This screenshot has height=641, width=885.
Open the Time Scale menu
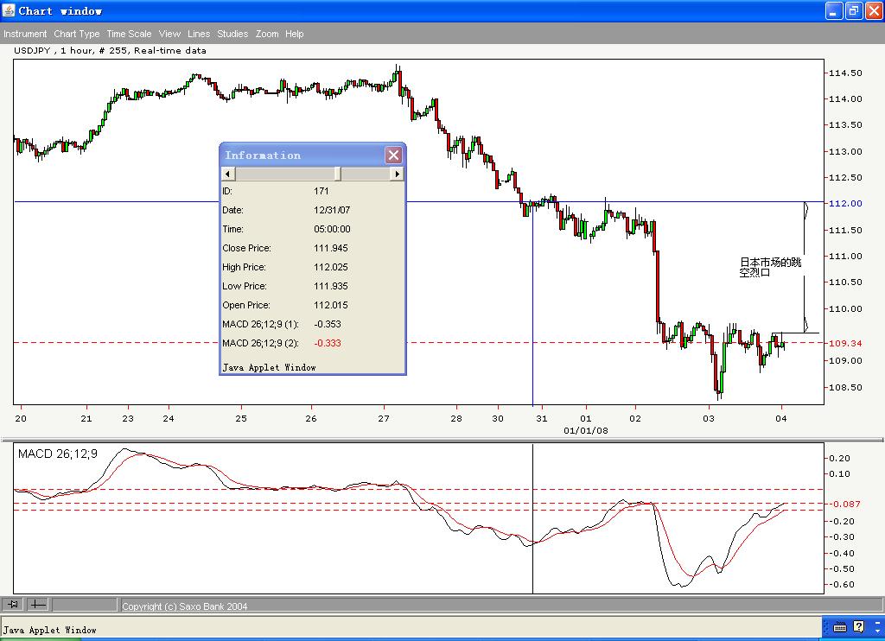tap(129, 34)
